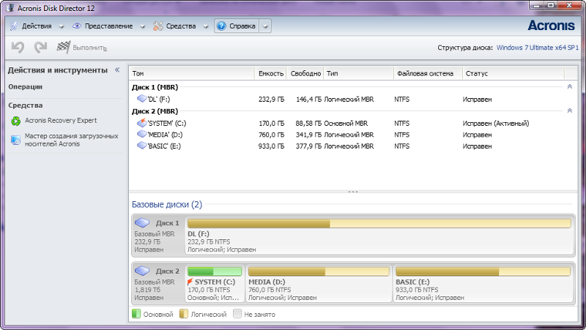Expand the Действия dropdown arrow
The width and height of the screenshot is (586, 330).
tap(62, 26)
